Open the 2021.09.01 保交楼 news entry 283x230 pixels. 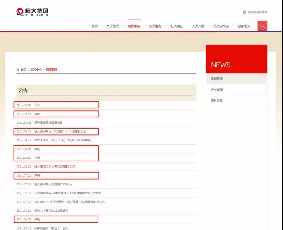[x=51, y=132]
